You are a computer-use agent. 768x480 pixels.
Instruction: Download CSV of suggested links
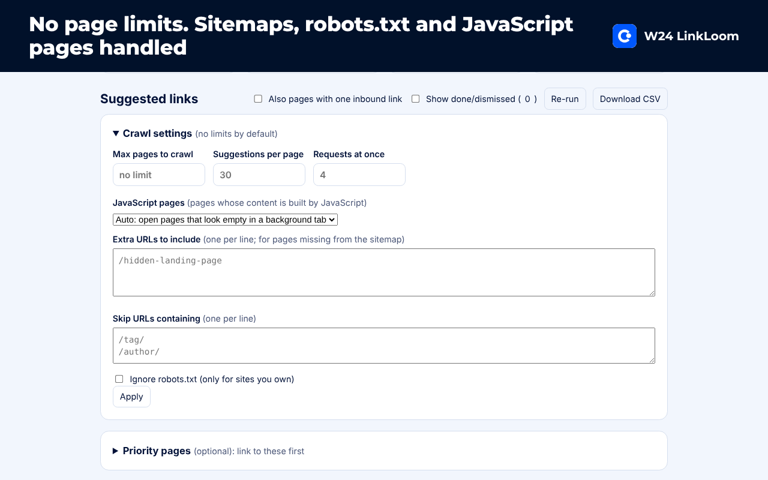[630, 99]
